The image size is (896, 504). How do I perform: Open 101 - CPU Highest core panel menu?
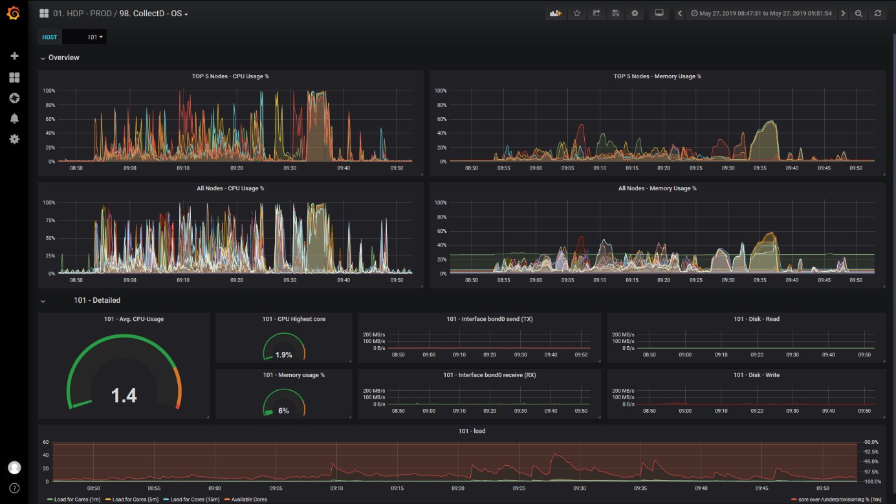[294, 319]
